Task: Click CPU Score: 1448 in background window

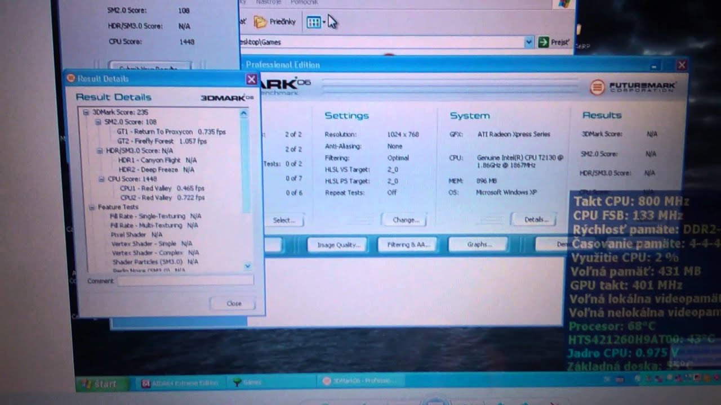Action: pyautogui.click(x=151, y=42)
